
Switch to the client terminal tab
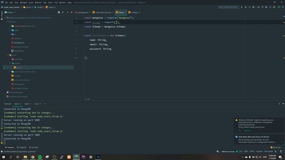[27, 104]
